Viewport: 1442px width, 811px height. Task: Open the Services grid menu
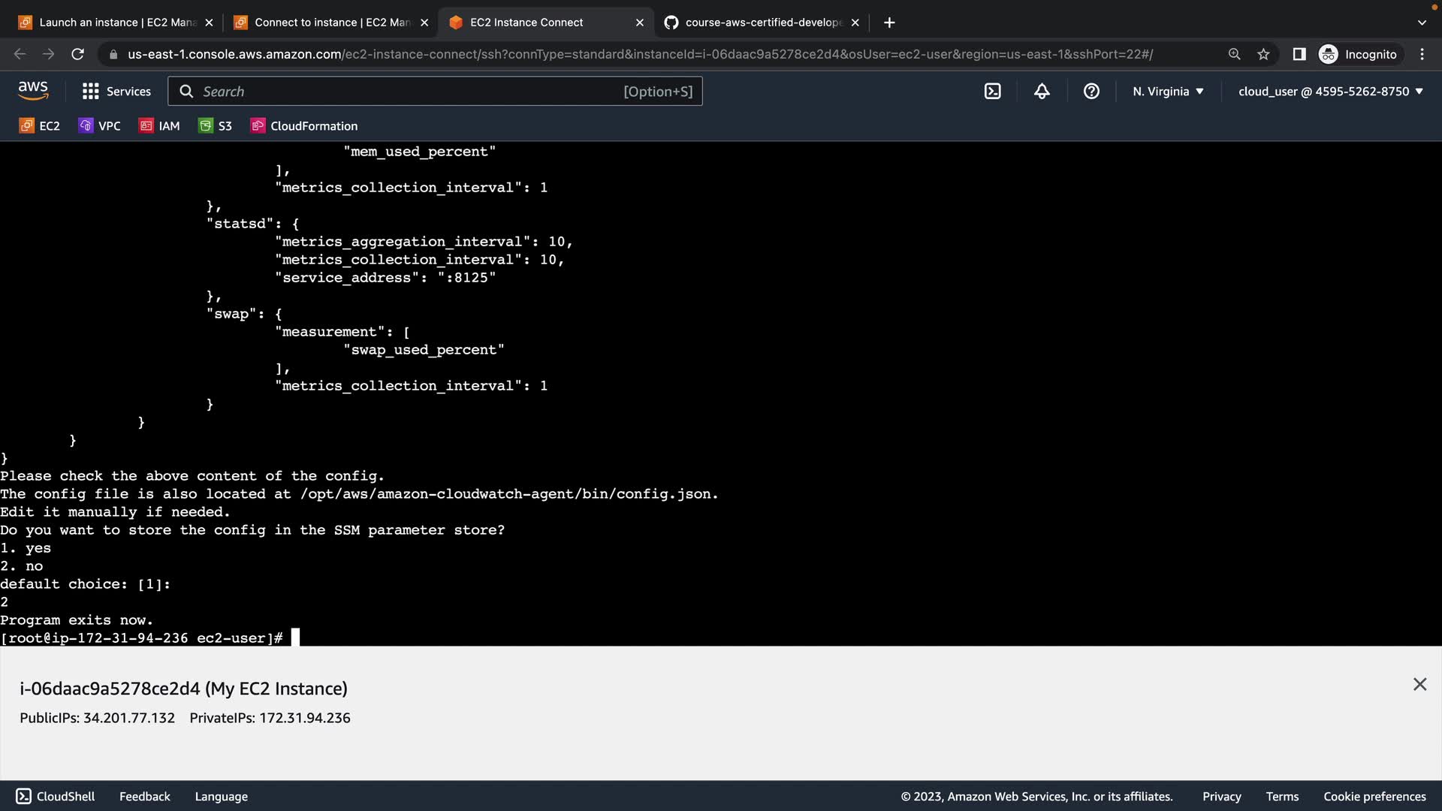click(x=116, y=92)
